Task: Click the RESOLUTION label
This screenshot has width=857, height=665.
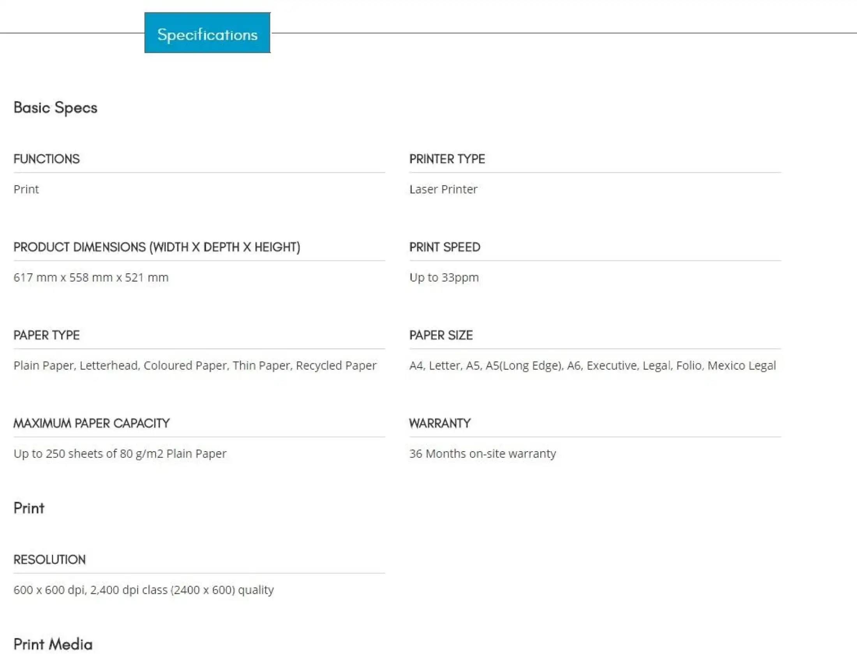Action: [x=49, y=559]
